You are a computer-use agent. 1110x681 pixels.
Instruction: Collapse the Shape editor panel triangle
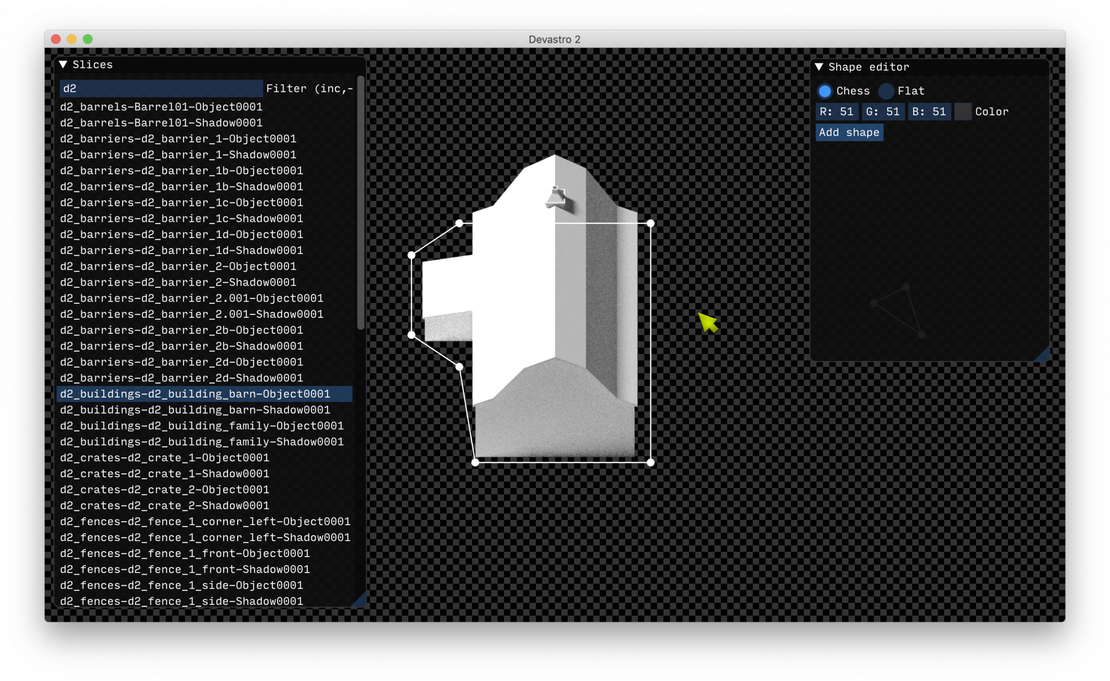819,67
